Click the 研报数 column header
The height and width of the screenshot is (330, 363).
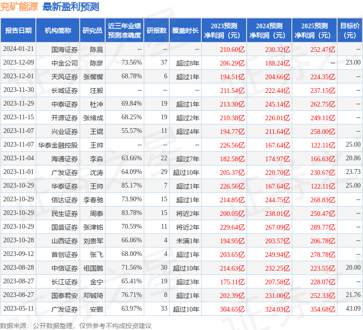(156, 31)
